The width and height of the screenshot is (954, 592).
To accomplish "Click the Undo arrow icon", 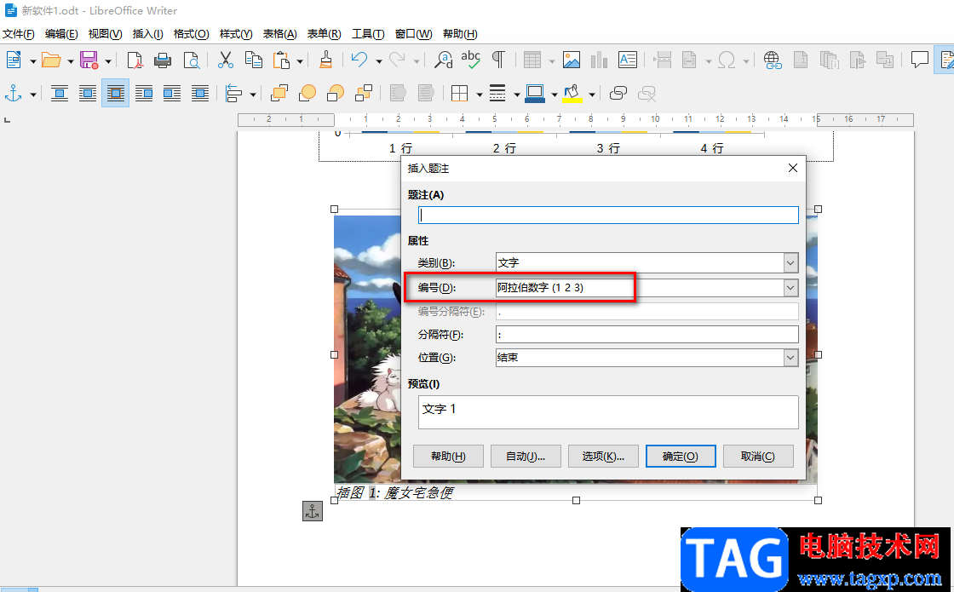I will click(359, 60).
